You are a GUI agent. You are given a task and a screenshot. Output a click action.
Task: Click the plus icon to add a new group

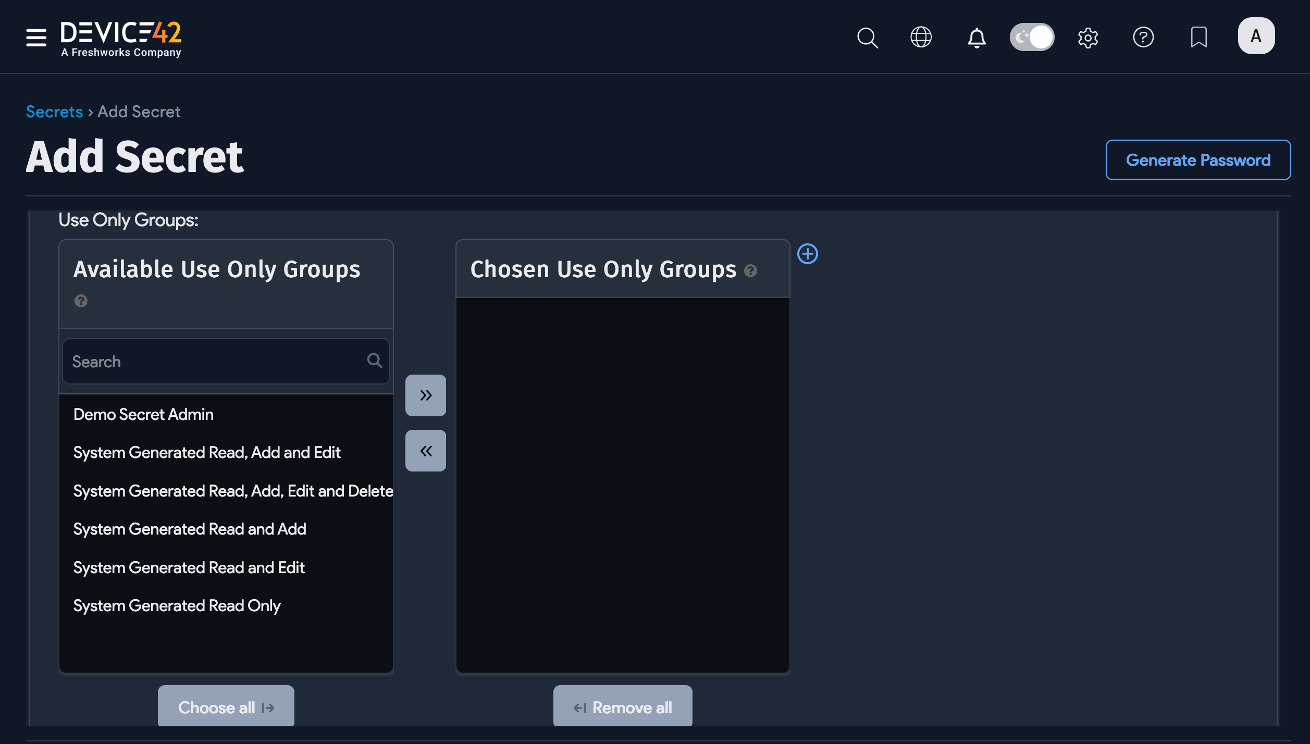pos(808,254)
